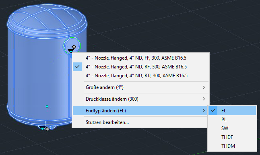The width and height of the screenshot is (260, 155).
Task: Select the checked RF flanged nozzle option
Action: click(141, 67)
